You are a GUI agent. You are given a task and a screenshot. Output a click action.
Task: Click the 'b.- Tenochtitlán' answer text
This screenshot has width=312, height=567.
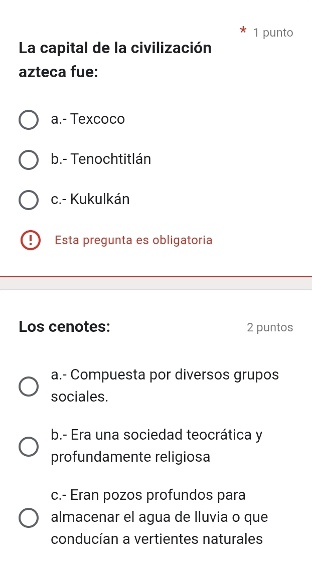(x=101, y=159)
